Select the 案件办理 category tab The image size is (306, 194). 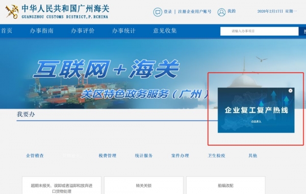(x=180, y=155)
